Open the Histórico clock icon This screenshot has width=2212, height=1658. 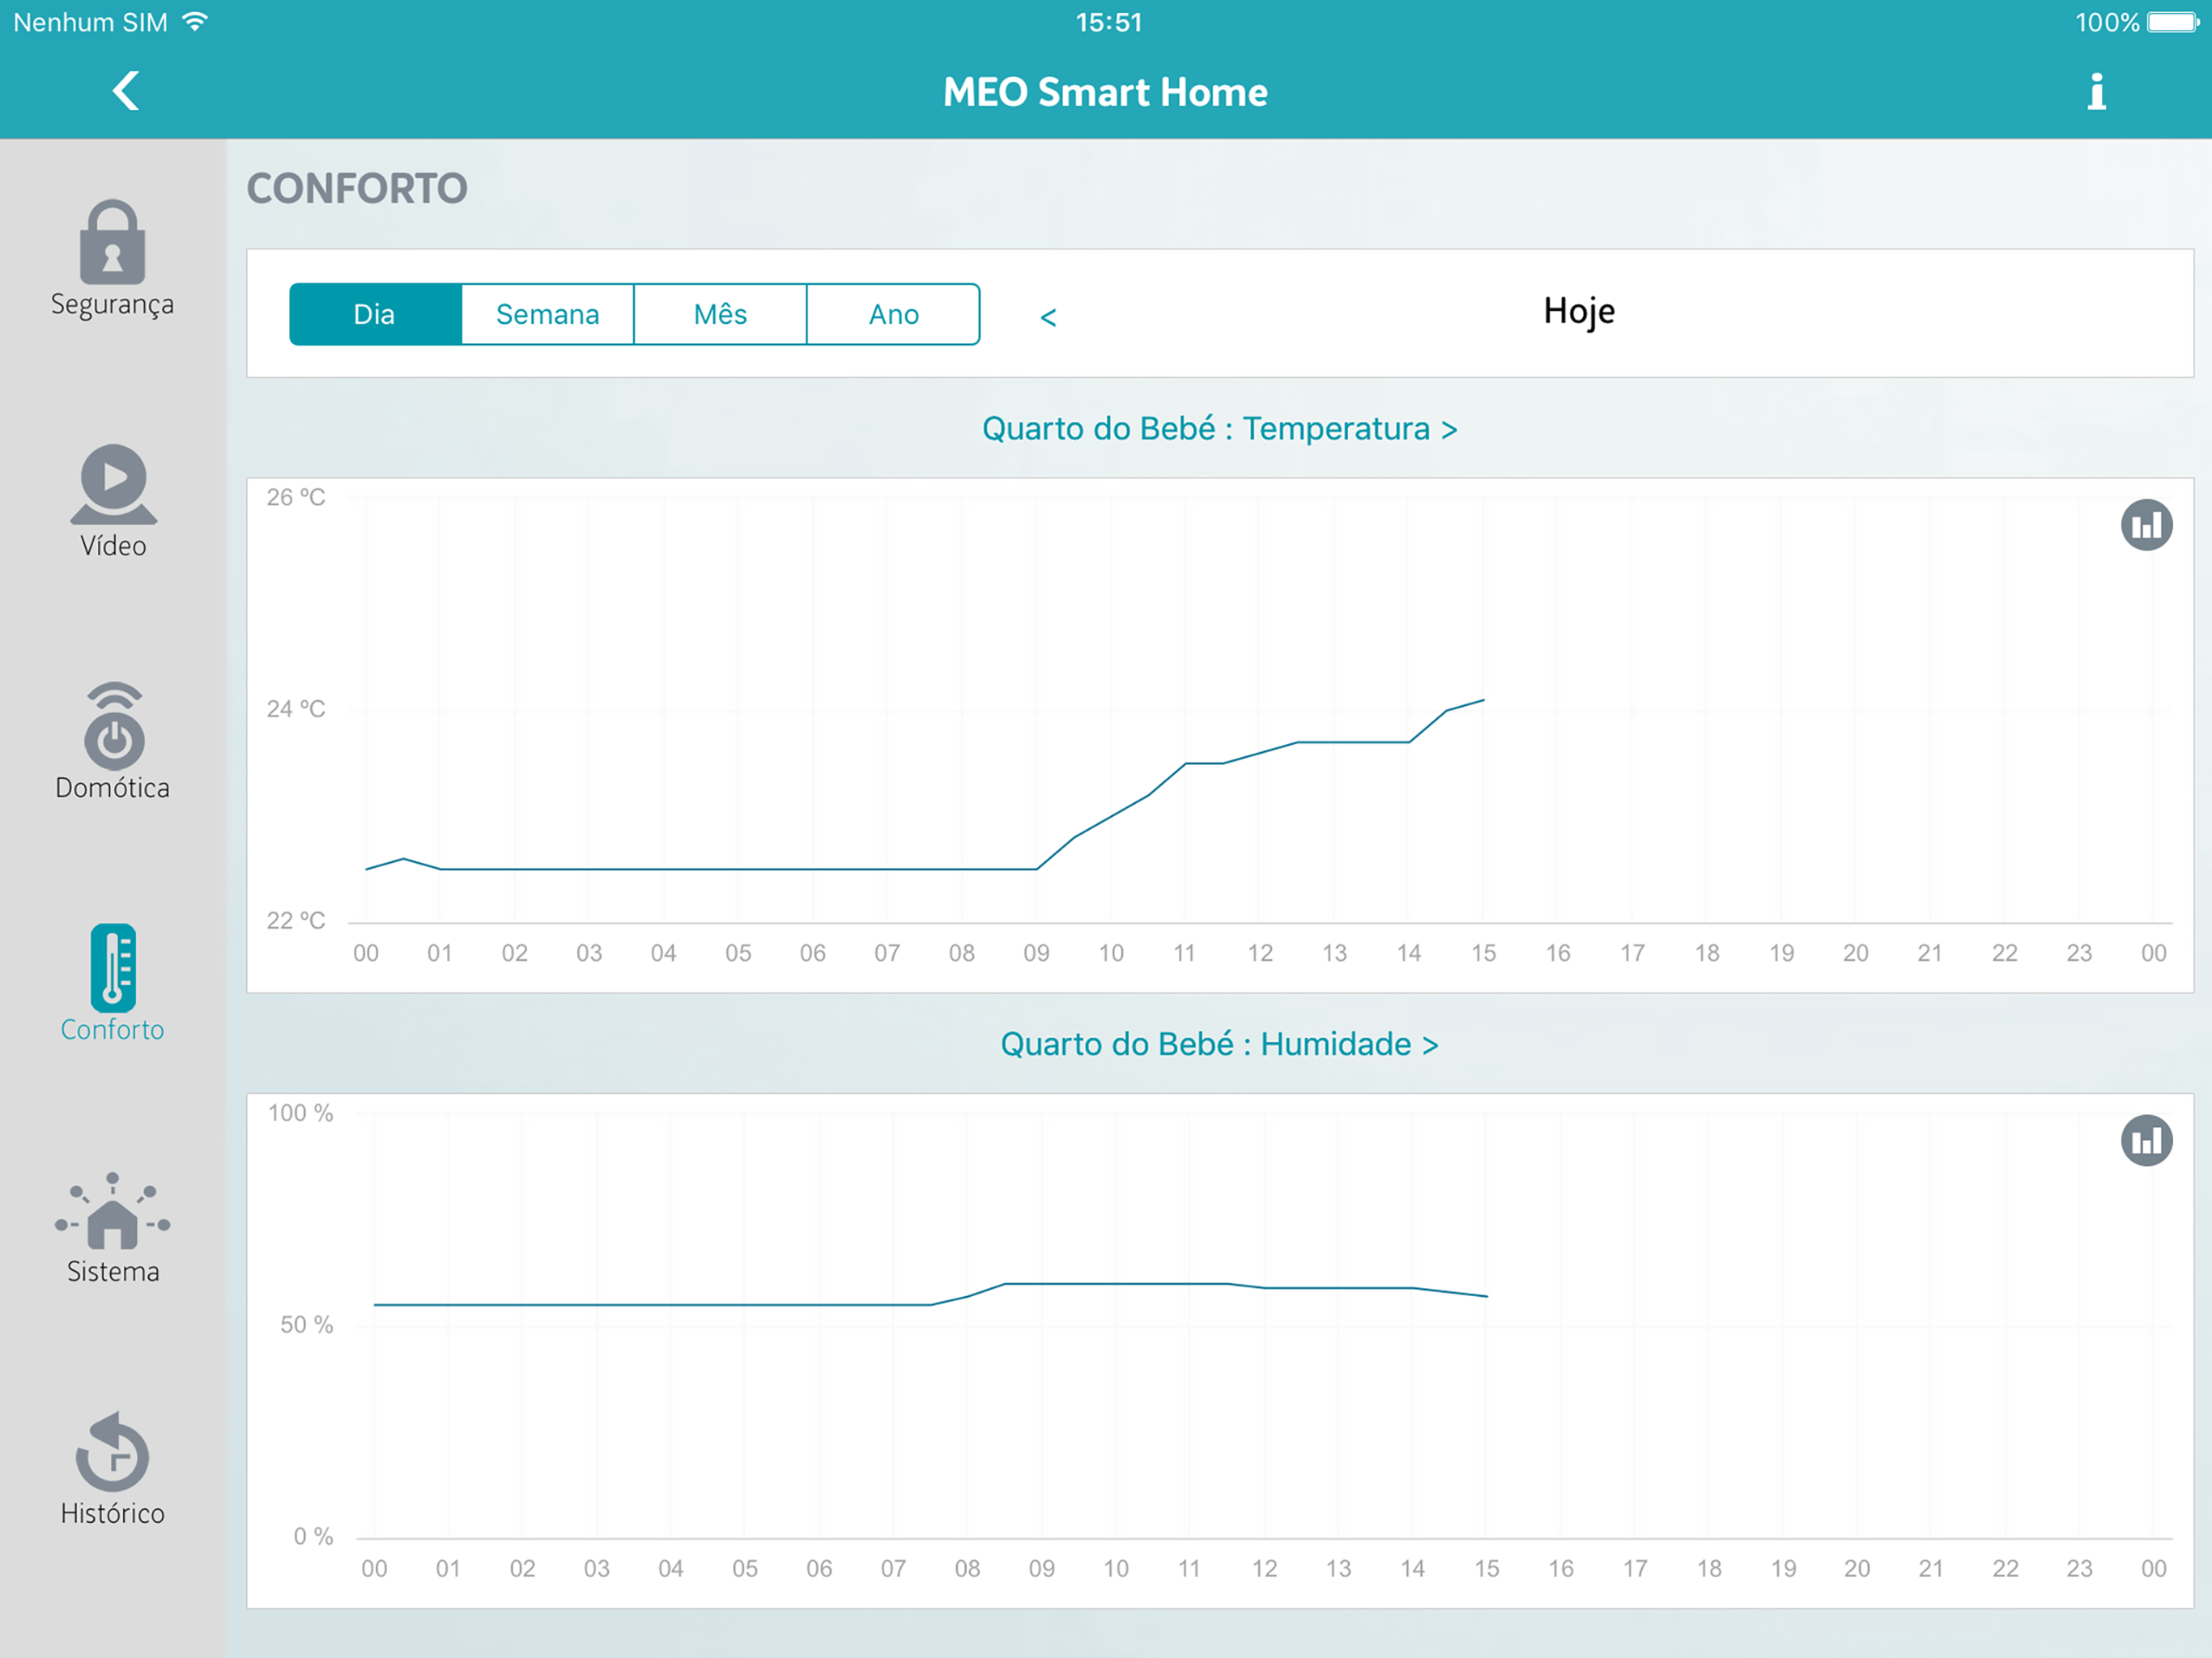coord(113,1453)
